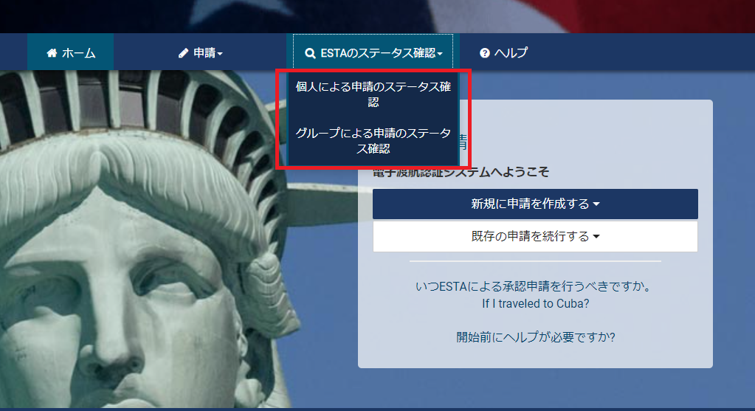Collapse the ESTAのステータス確認 menu
Viewport: 755px width, 411px height.
pos(373,52)
